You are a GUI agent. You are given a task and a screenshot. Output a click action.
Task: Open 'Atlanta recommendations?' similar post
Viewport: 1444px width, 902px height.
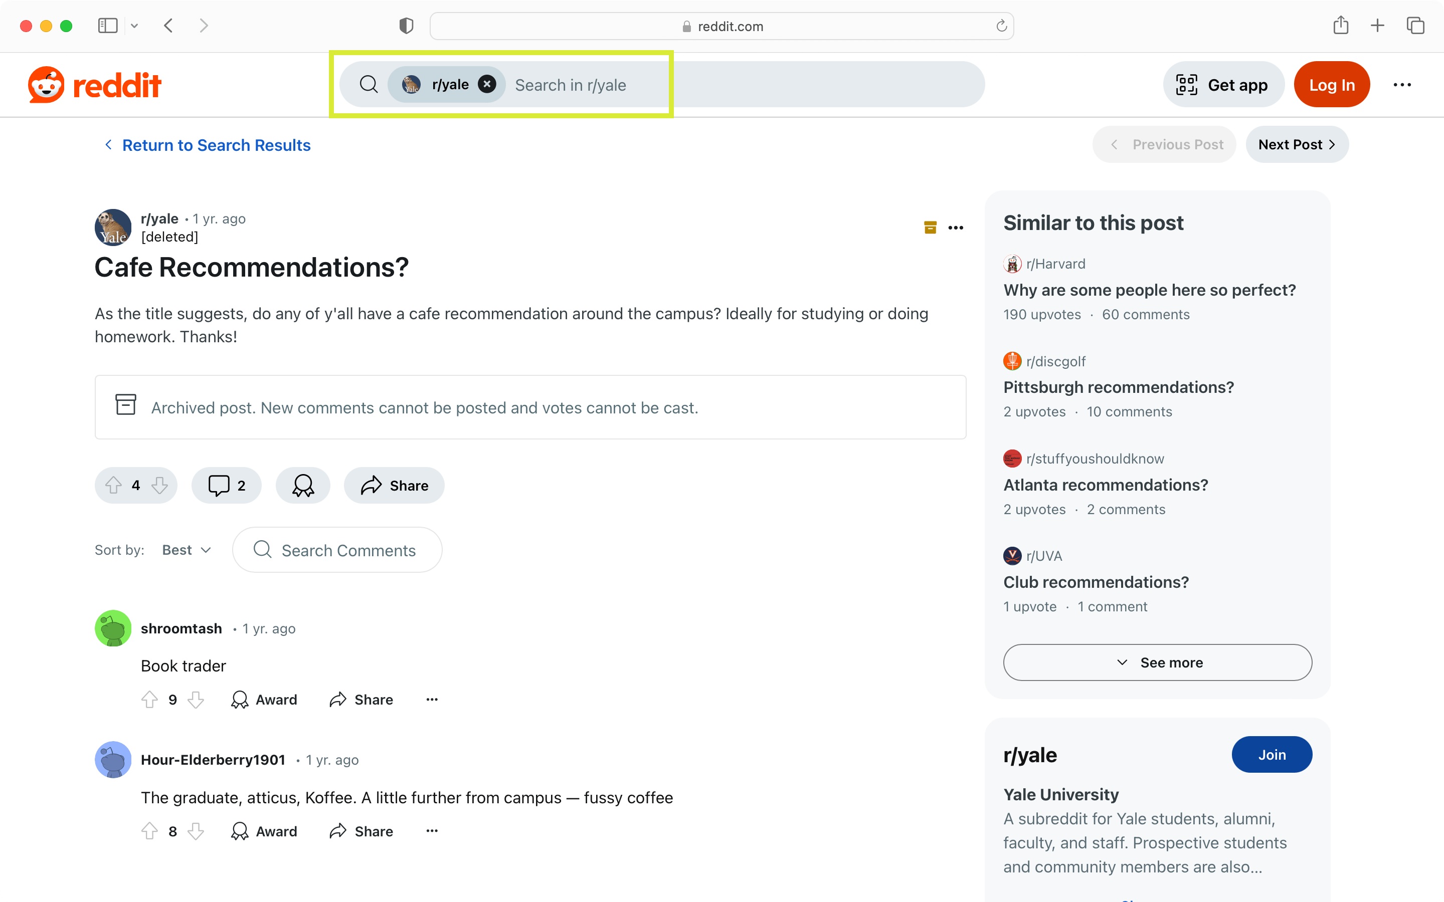[x=1106, y=485]
